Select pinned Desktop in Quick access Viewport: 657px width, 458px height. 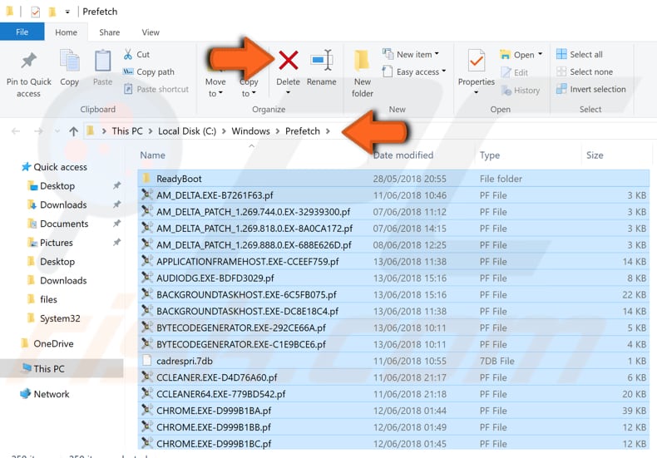tap(52, 186)
